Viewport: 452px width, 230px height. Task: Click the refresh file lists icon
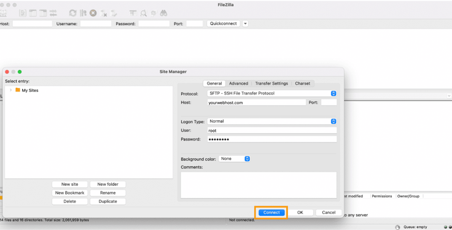click(72, 13)
